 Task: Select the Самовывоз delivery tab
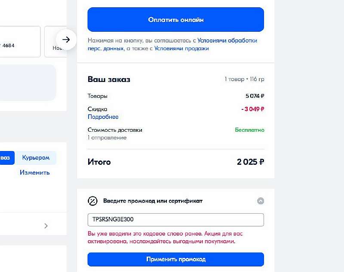pyautogui.click(x=6, y=157)
